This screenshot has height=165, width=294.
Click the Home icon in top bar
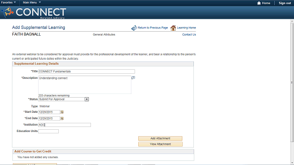pyautogui.click(x=259, y=3)
